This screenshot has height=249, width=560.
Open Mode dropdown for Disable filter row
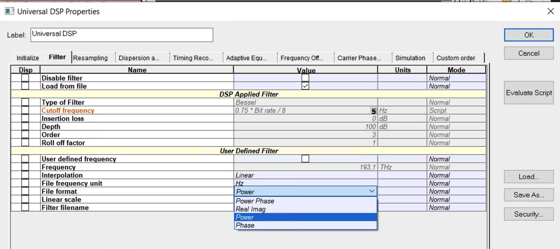click(456, 78)
